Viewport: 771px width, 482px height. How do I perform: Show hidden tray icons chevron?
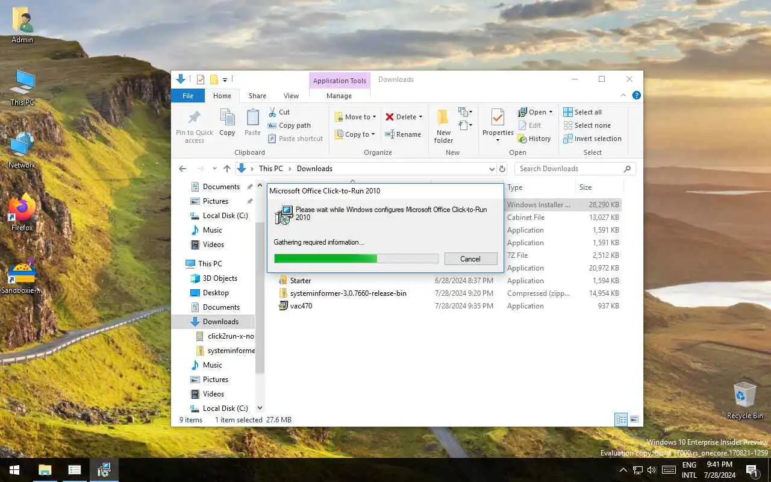point(623,470)
